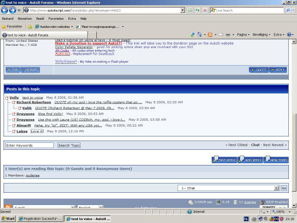Open the IE Help question mark icon
The width and height of the screenshot is (297, 223).
point(289,35)
